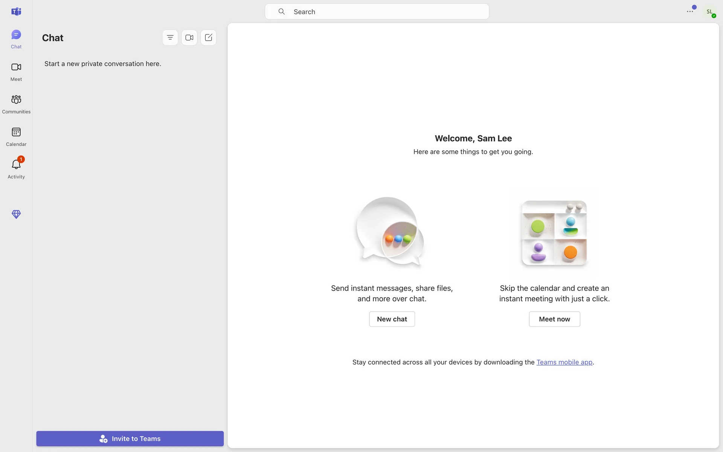This screenshot has height=452, width=723.
Task: Open the Meet section
Action: coord(16,72)
